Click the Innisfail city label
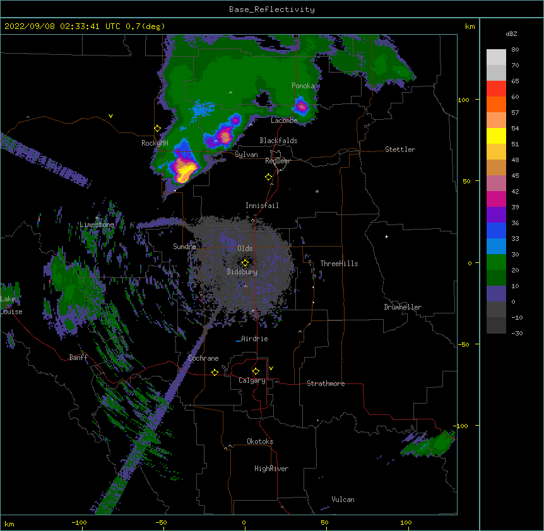The width and height of the screenshot is (544, 531). coord(262,206)
